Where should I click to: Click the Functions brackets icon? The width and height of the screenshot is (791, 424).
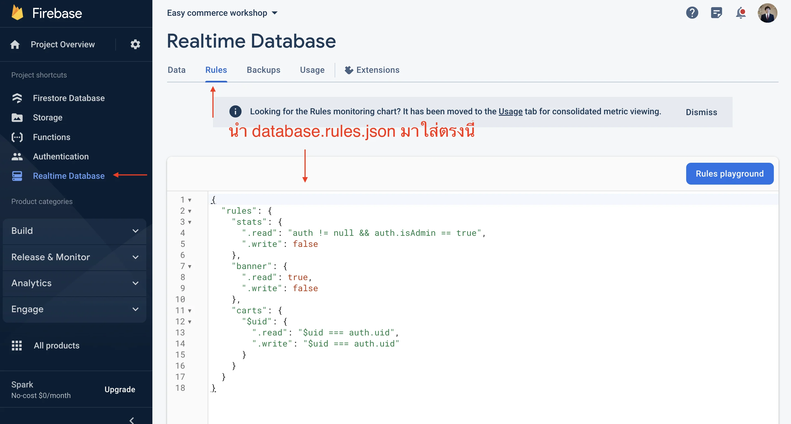(x=17, y=137)
